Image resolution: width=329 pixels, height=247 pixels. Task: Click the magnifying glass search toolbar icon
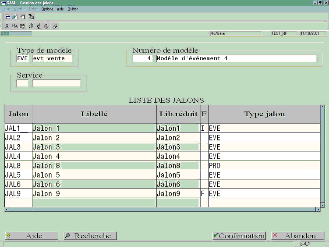(31, 26)
